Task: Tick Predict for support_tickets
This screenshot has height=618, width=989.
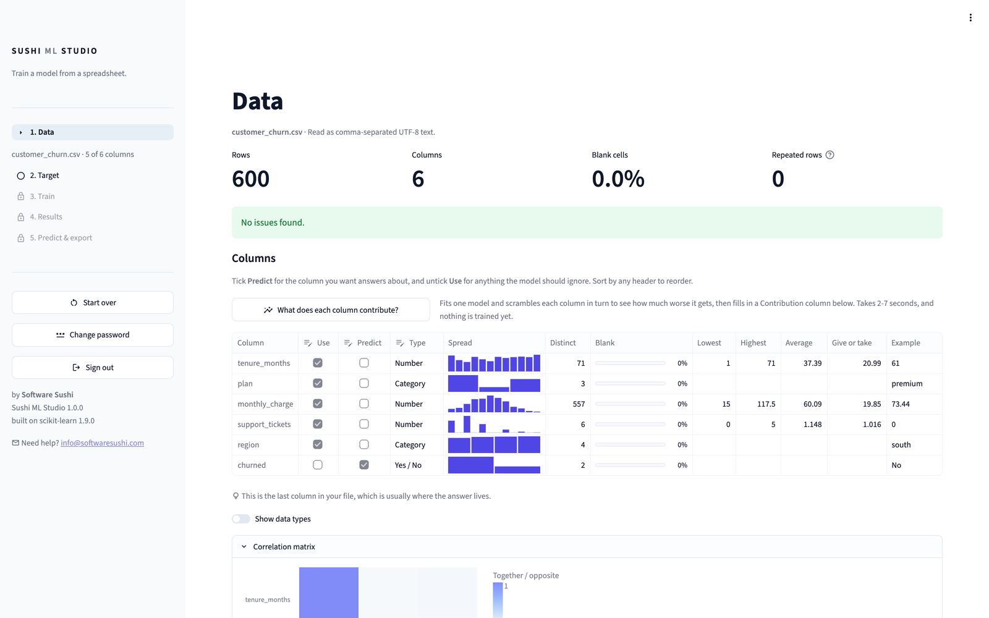Action: point(364,425)
